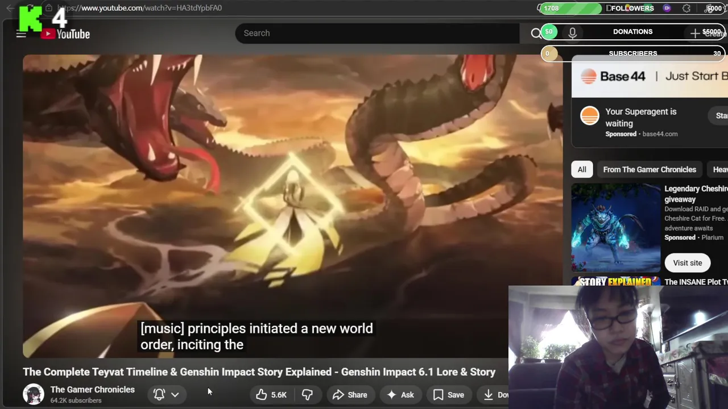Click the Base44 round orange logo
Viewport: 728px width, 409px height.
590,116
